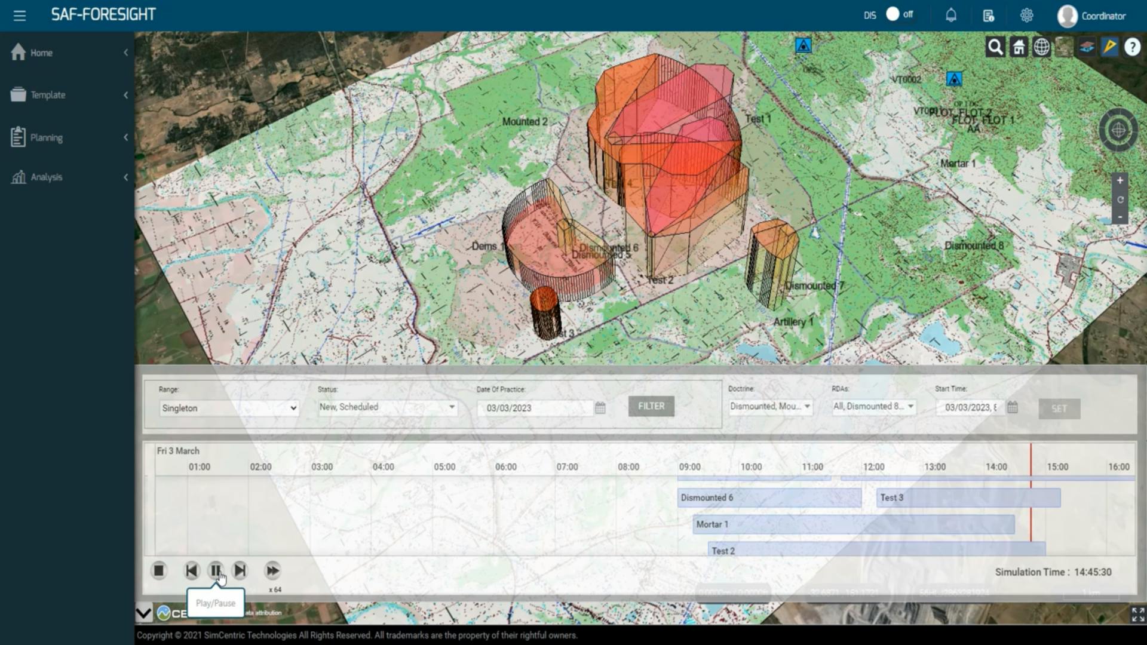Click the home view map icon

pos(1019,47)
